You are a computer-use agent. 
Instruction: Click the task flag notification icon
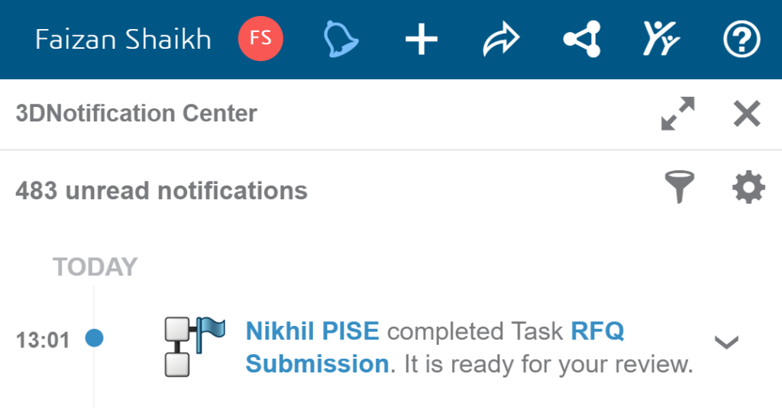(x=195, y=346)
